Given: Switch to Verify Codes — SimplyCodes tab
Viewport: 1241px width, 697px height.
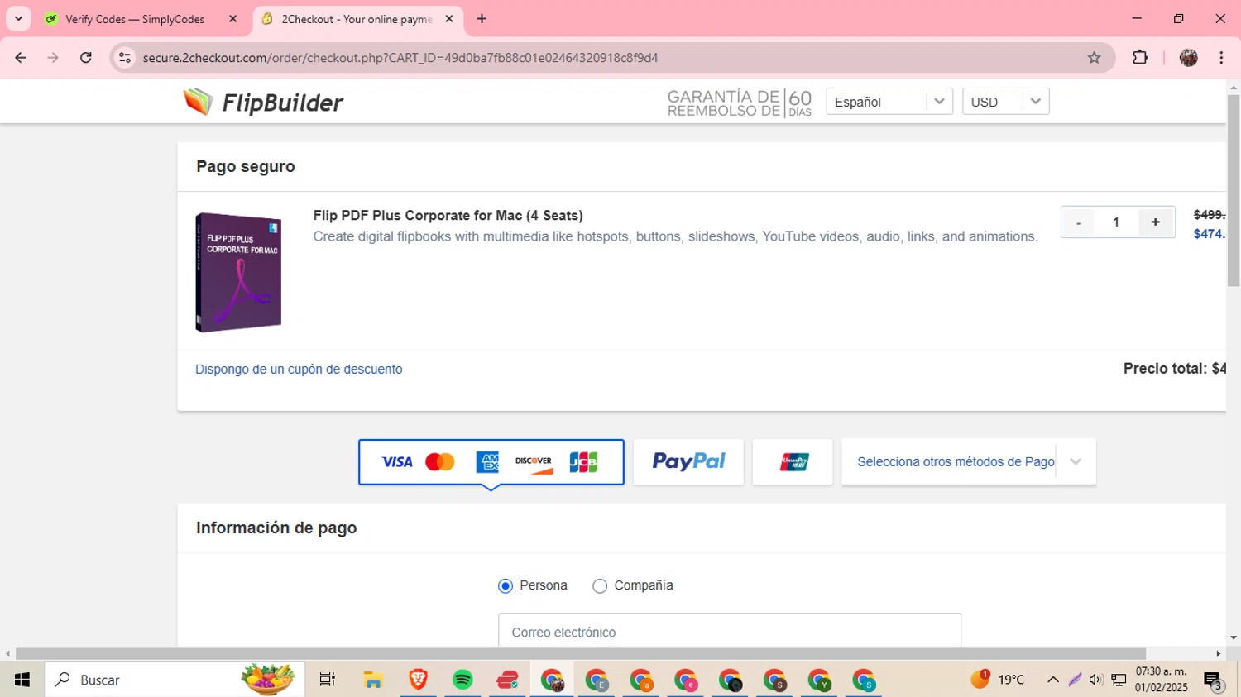Looking at the screenshot, I should click(141, 19).
